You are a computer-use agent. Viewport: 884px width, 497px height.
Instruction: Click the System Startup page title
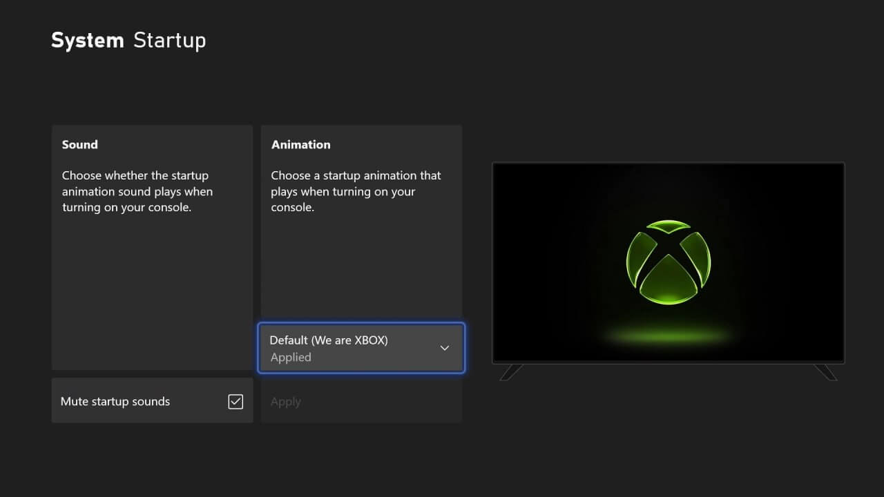click(x=128, y=40)
